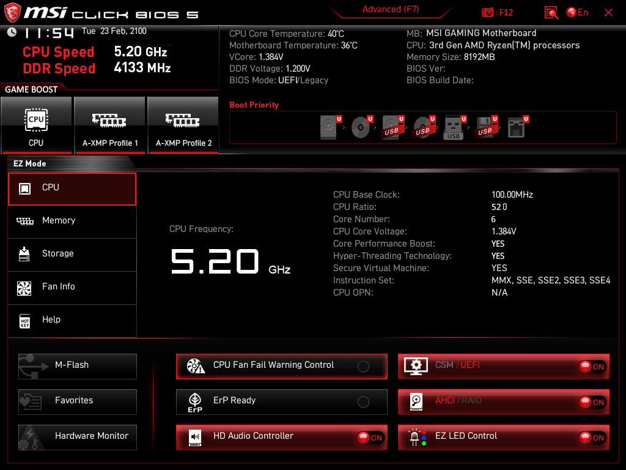626x470 pixels.
Task: Open the BIOS search magnifier icon
Action: [551, 12]
